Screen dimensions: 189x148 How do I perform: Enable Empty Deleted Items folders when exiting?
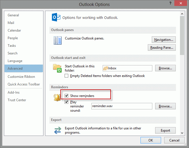66,76
